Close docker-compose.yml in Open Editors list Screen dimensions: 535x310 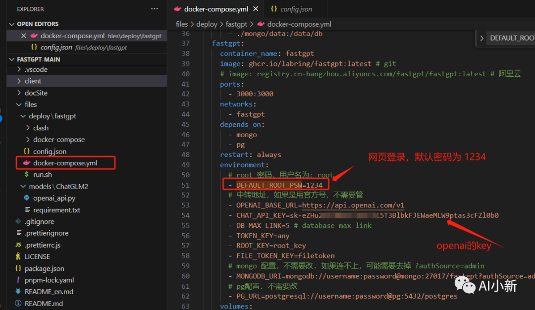coord(24,36)
